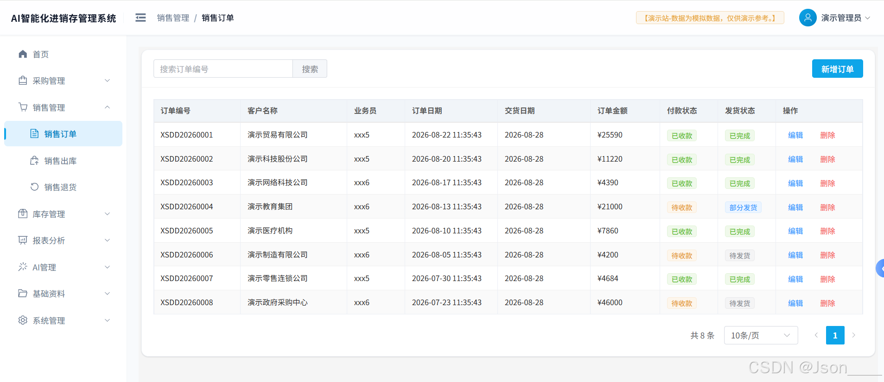Viewport: 884px width, 382px height.
Task: Expand the AI管理 menu chevron
Action: (x=108, y=267)
